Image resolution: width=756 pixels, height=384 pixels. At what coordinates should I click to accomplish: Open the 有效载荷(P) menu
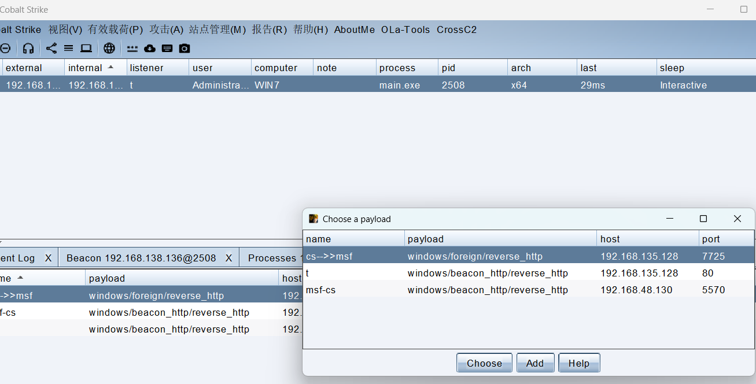coord(116,29)
